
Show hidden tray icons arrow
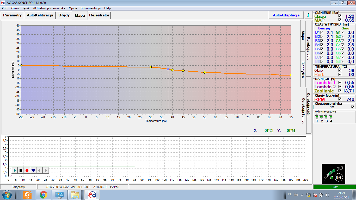click(x=302, y=195)
